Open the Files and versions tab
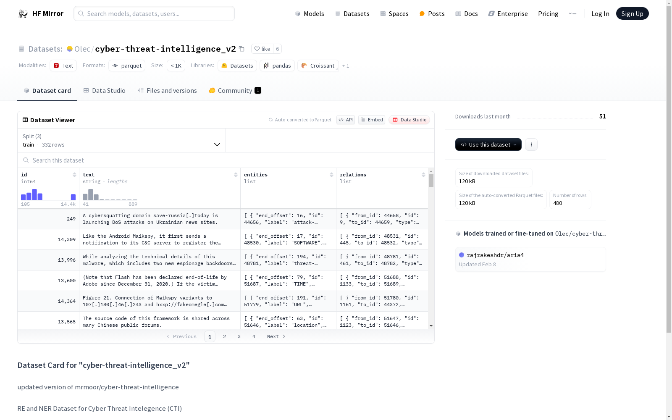 167,91
